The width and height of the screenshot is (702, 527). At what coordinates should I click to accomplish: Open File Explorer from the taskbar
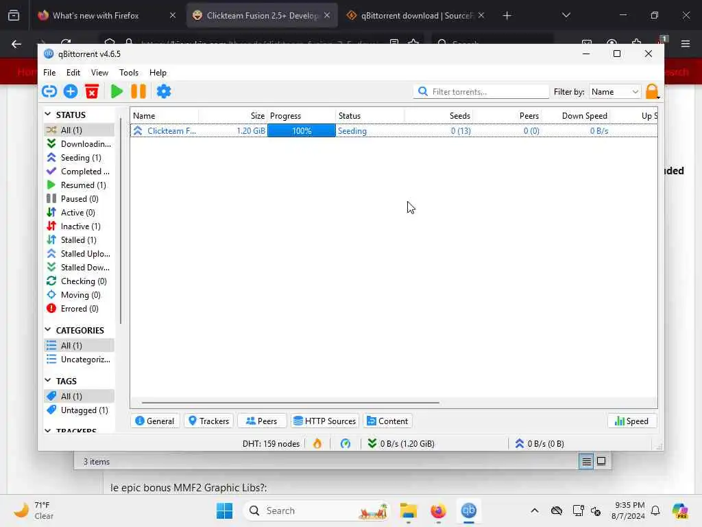coord(409,511)
